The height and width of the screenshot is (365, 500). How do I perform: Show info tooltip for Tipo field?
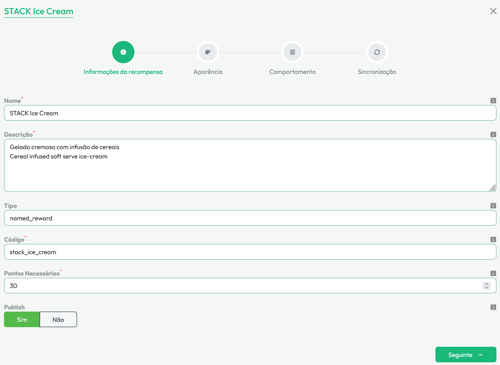493,206
